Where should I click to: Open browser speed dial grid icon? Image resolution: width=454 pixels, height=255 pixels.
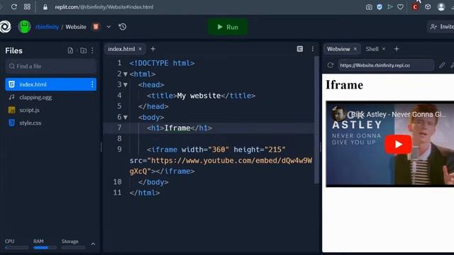[27, 6]
